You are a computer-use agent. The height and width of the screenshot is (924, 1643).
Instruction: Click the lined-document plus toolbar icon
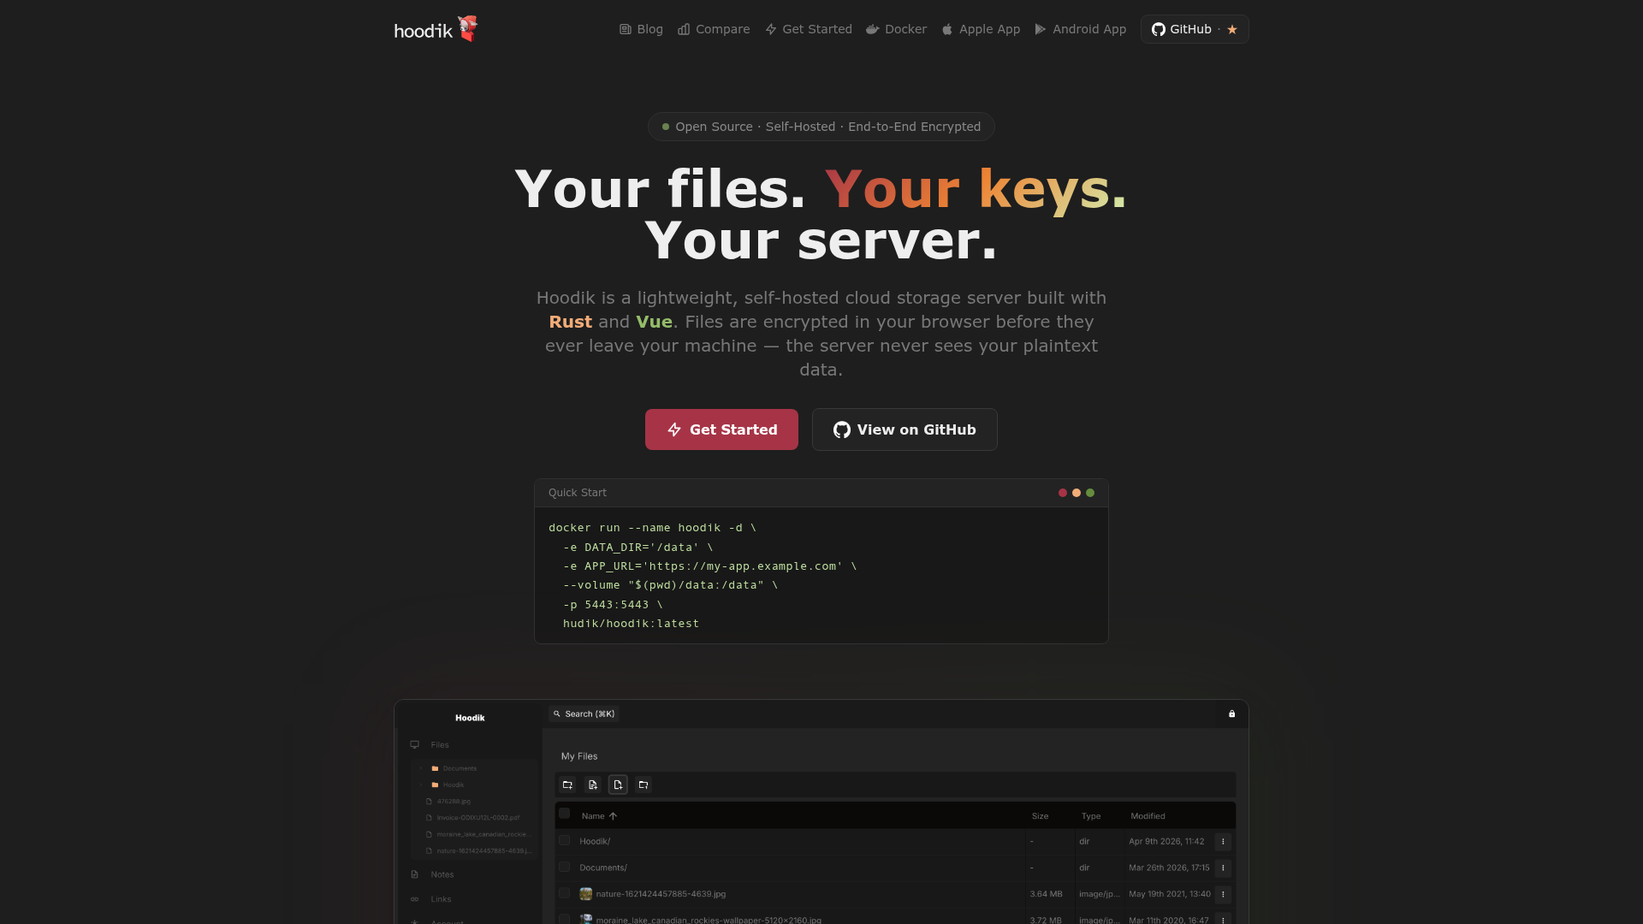pos(592,785)
